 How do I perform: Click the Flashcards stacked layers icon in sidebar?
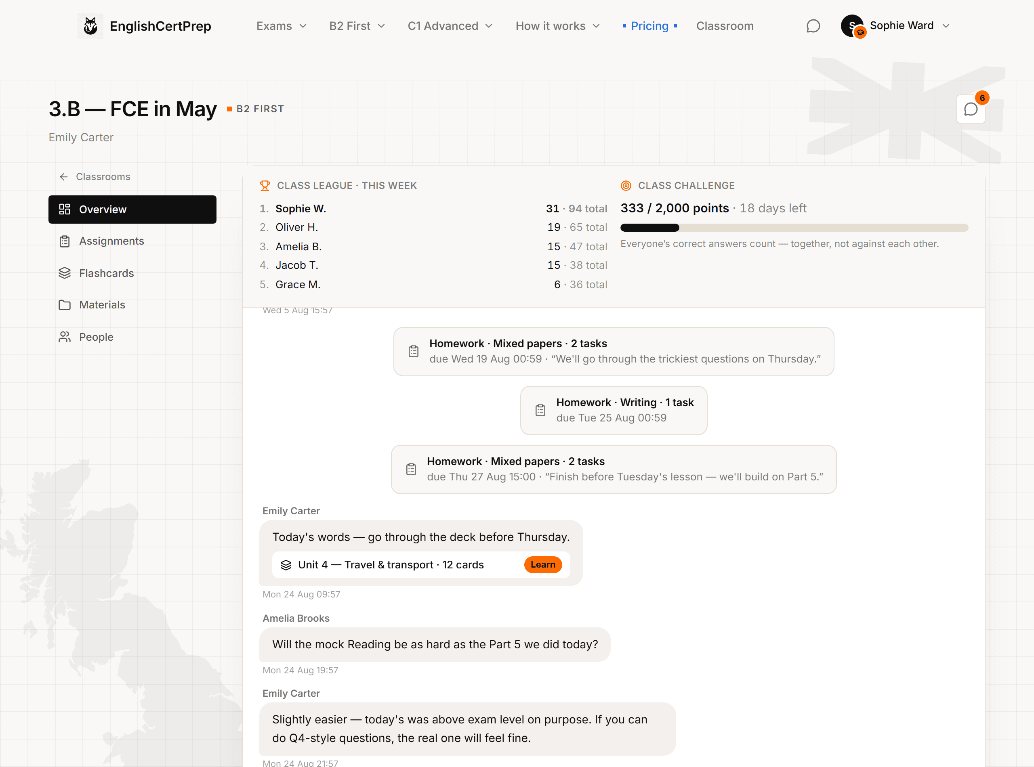65,273
